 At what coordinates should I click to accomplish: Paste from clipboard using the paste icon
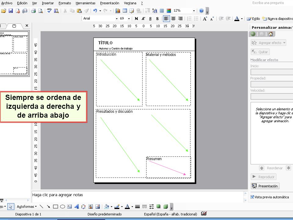(x=79, y=11)
